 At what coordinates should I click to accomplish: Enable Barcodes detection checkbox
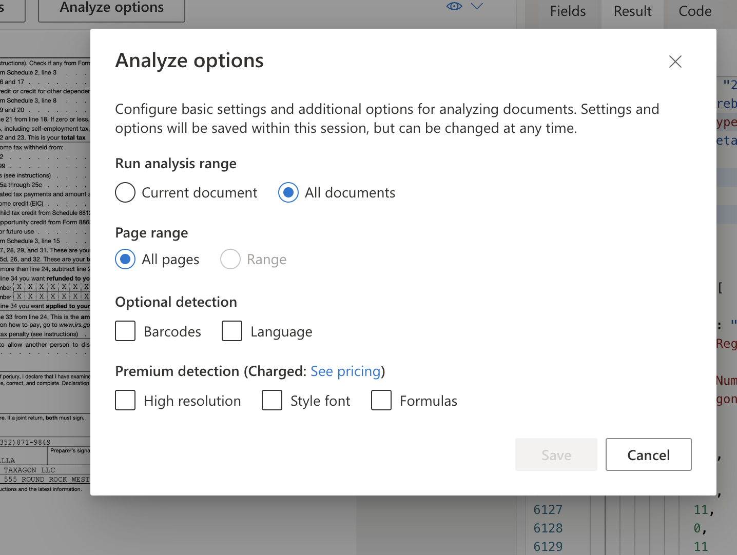click(x=125, y=331)
